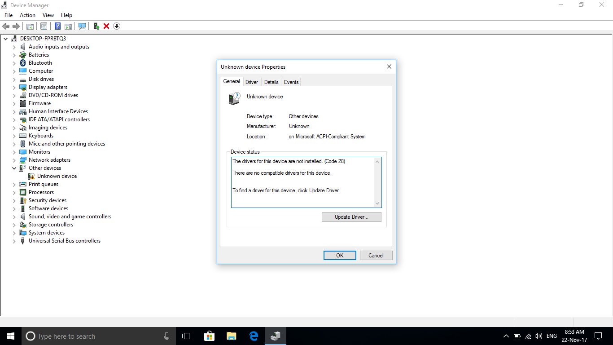
Task: Click the Keyboards icon in the device tree
Action: click(23, 136)
